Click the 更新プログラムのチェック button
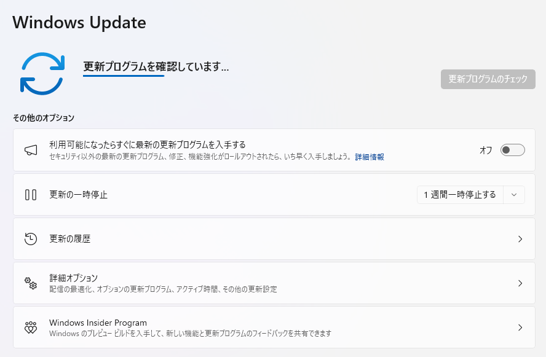 [488, 79]
